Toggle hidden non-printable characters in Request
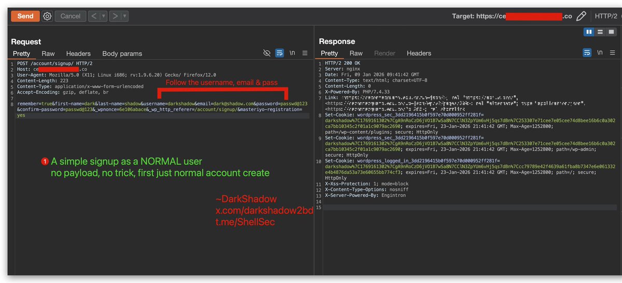 [267, 53]
